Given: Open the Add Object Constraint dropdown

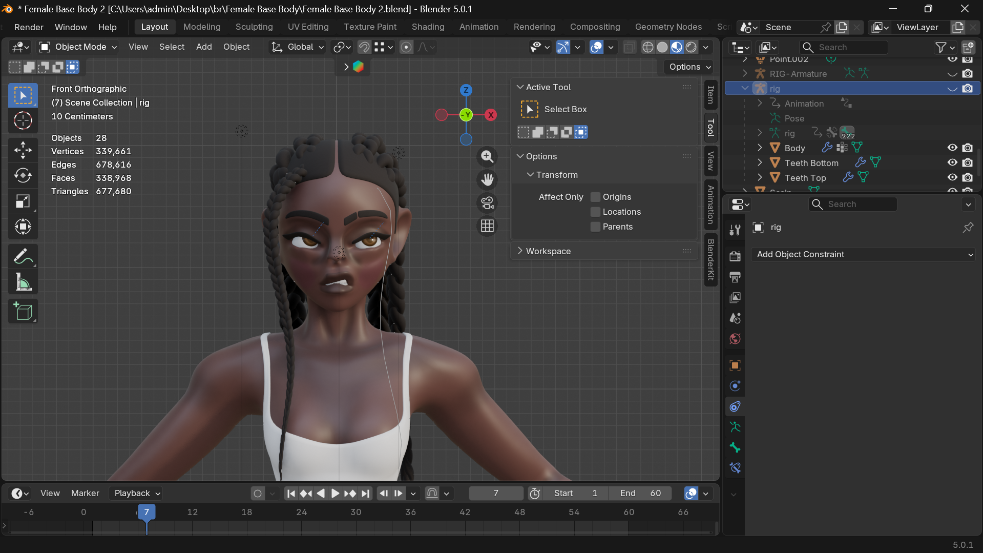Looking at the screenshot, I should coord(864,255).
